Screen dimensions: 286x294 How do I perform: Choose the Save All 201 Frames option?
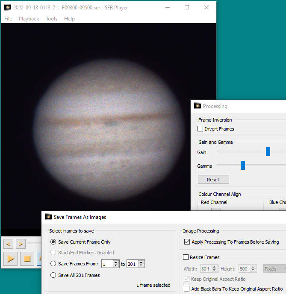click(53, 275)
